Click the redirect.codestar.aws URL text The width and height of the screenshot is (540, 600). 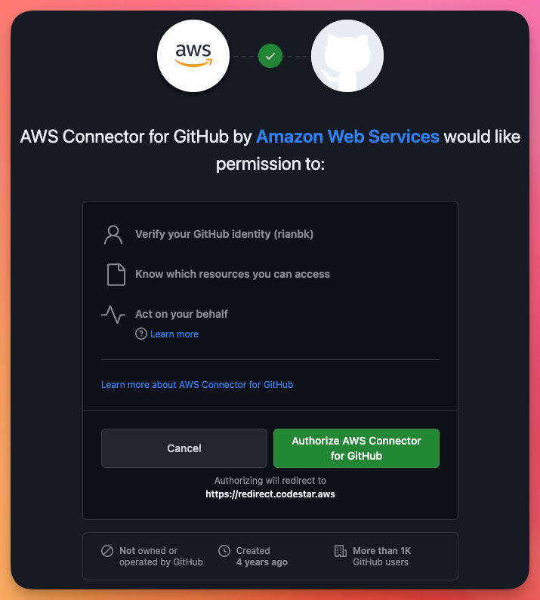(x=270, y=494)
